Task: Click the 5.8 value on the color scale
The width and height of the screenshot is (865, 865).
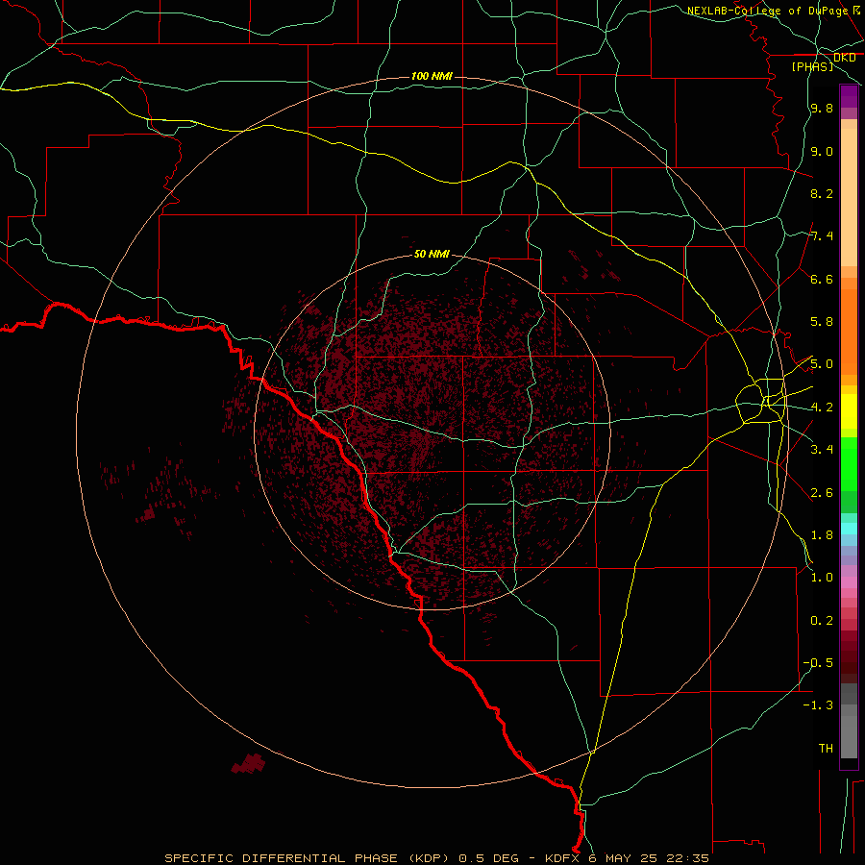Action: click(822, 322)
